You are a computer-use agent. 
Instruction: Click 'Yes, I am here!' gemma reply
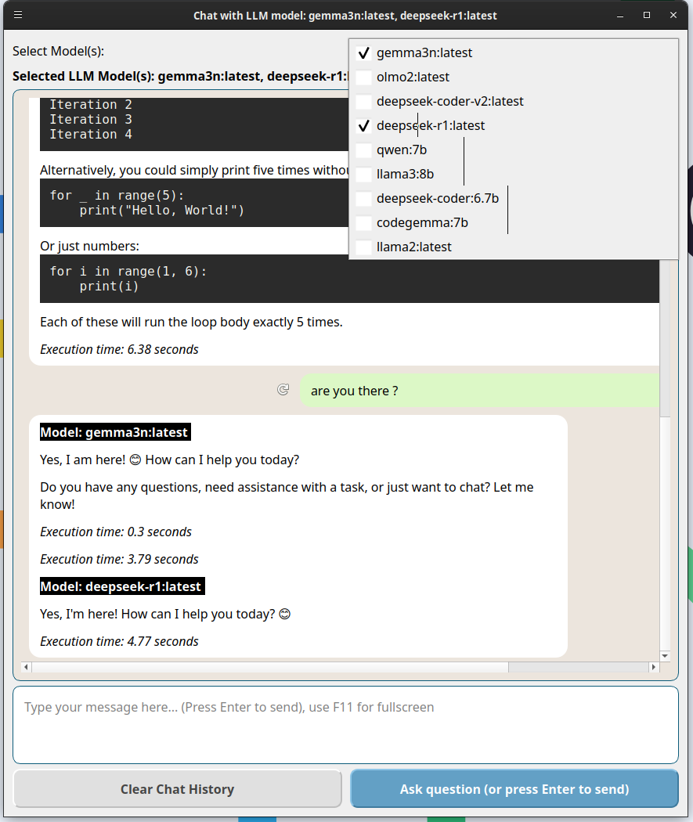(169, 460)
